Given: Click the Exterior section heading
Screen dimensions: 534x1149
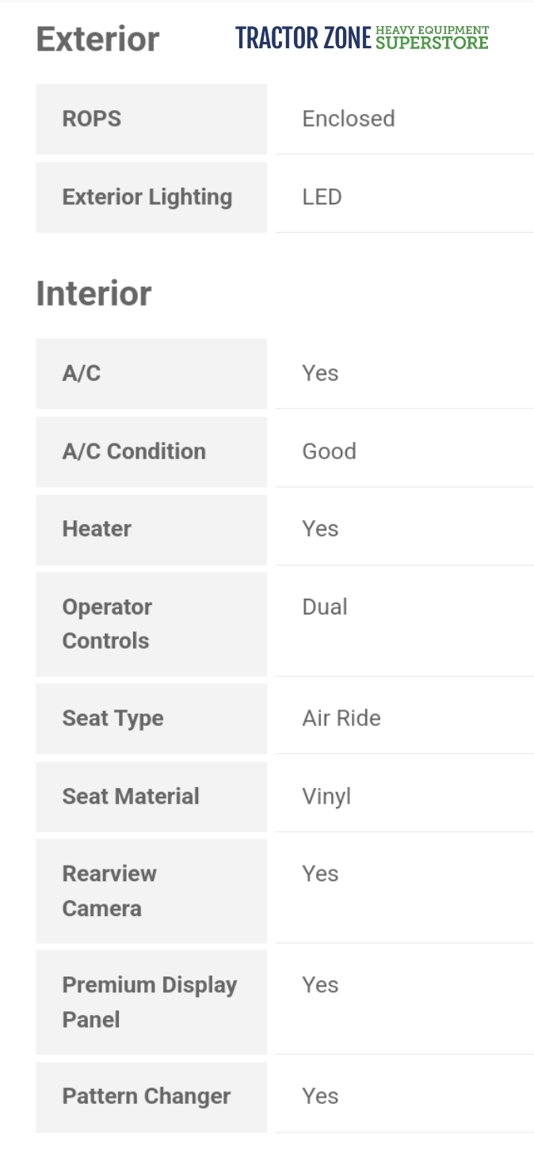Looking at the screenshot, I should [97, 39].
